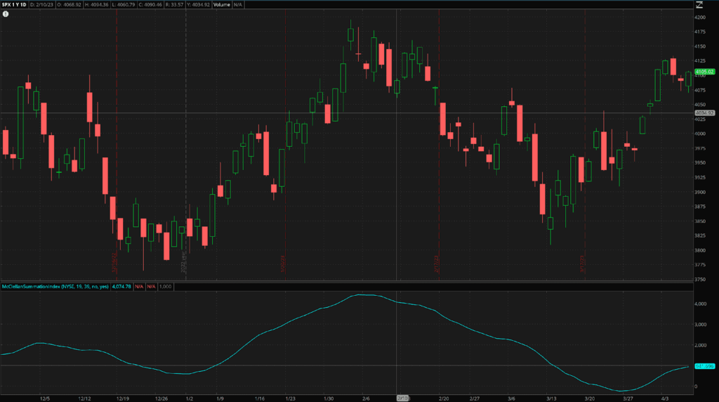Click the red N/A right after 4,074.78

139,286
